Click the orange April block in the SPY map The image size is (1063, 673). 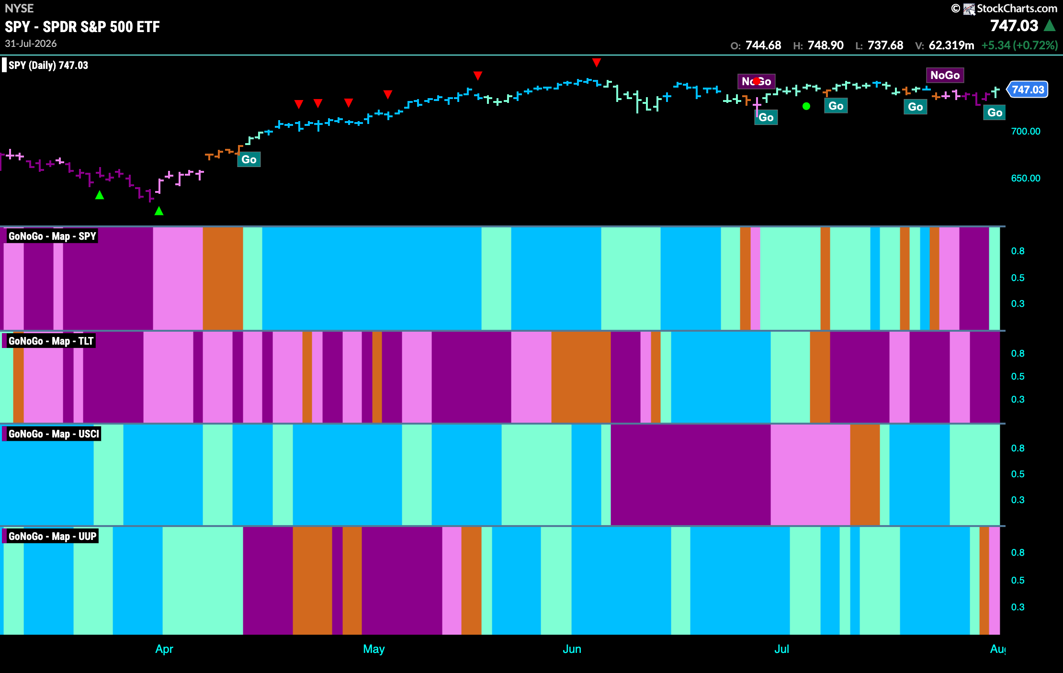pos(223,279)
